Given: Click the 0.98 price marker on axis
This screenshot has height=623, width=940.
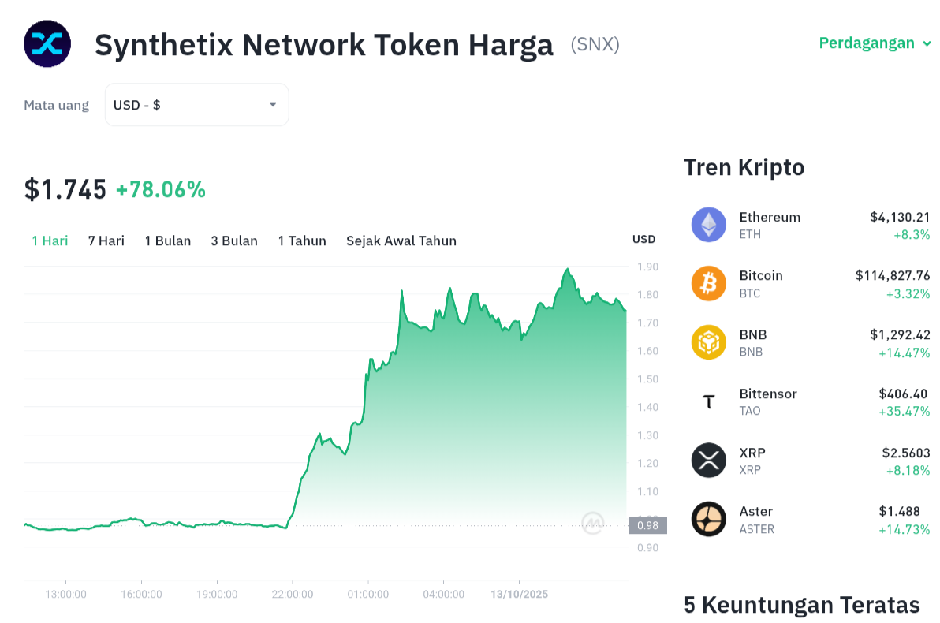Looking at the screenshot, I should click(647, 525).
